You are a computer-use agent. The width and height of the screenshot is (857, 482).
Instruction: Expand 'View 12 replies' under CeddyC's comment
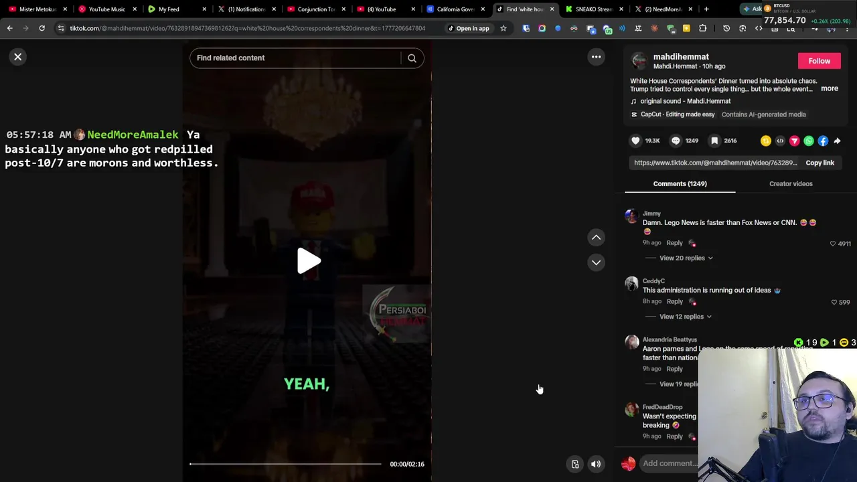[x=685, y=317]
